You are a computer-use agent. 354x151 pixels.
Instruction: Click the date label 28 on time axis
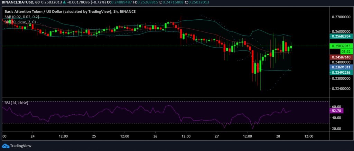(x=278, y=136)
